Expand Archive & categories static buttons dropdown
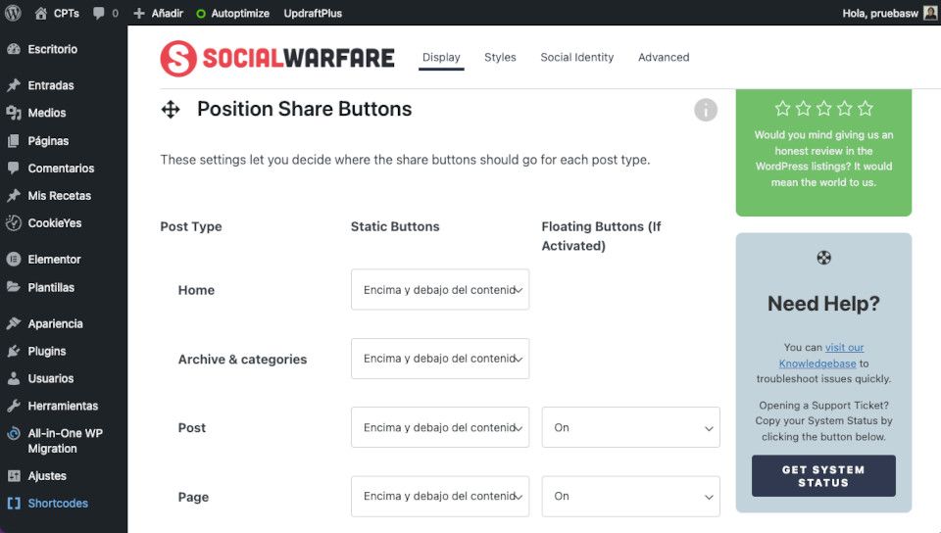 point(440,359)
